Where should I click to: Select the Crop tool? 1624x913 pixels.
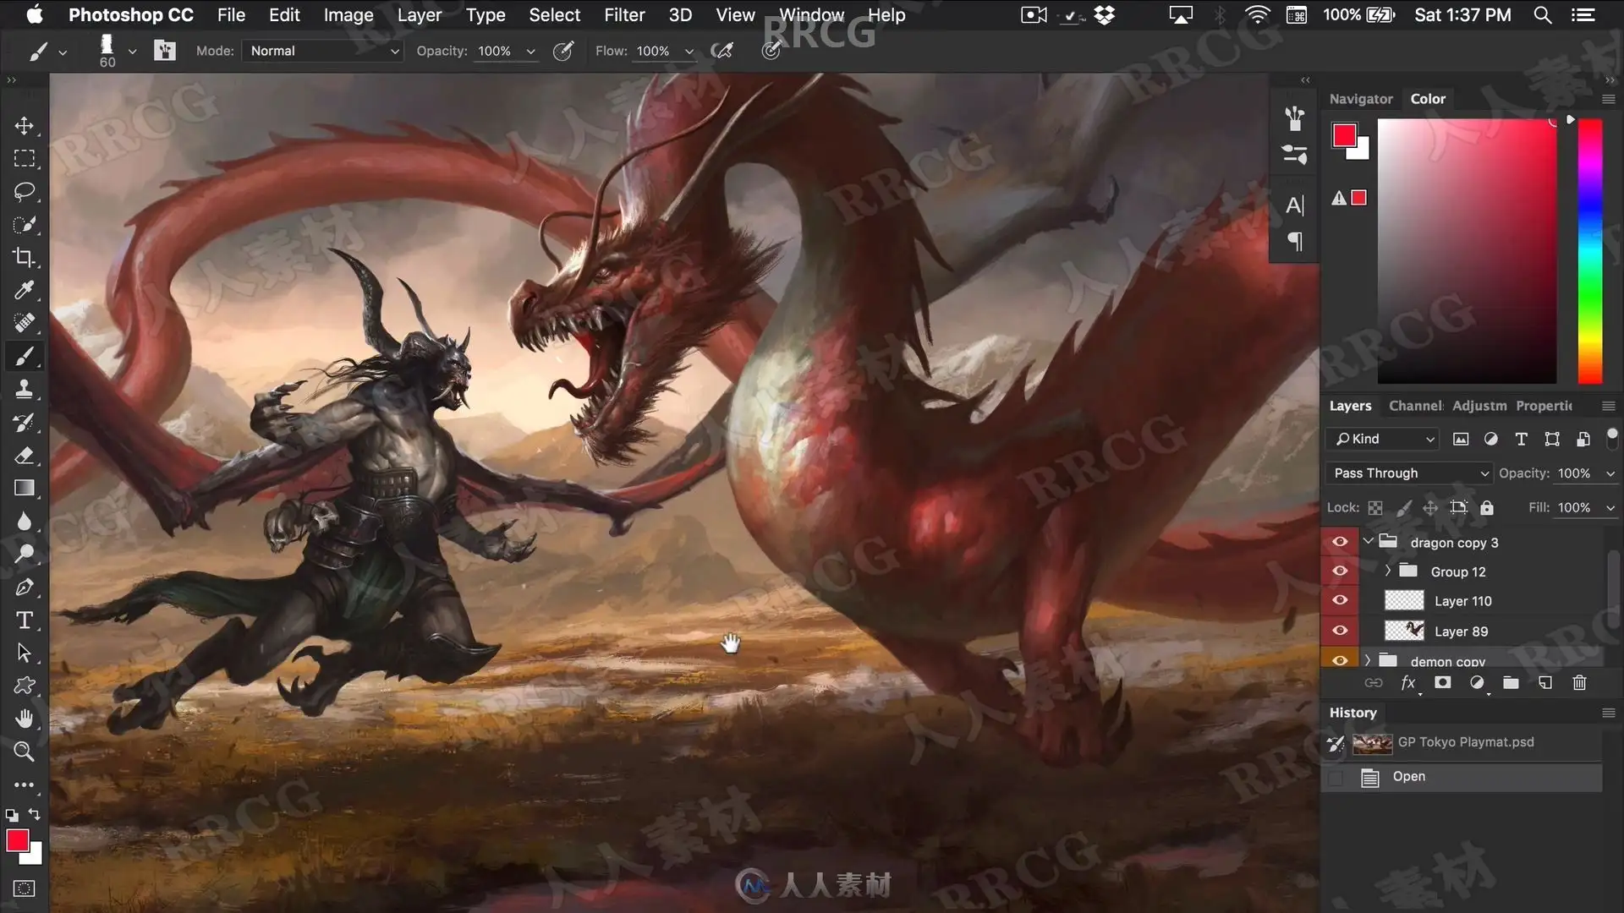pyautogui.click(x=24, y=258)
